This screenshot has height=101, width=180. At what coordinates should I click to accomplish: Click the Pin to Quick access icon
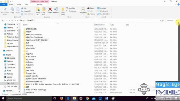click(x=5, y=11)
